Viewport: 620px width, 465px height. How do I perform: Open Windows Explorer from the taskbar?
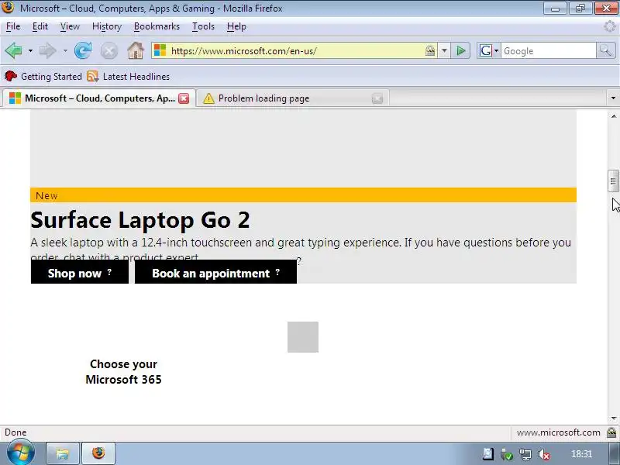(x=63, y=453)
